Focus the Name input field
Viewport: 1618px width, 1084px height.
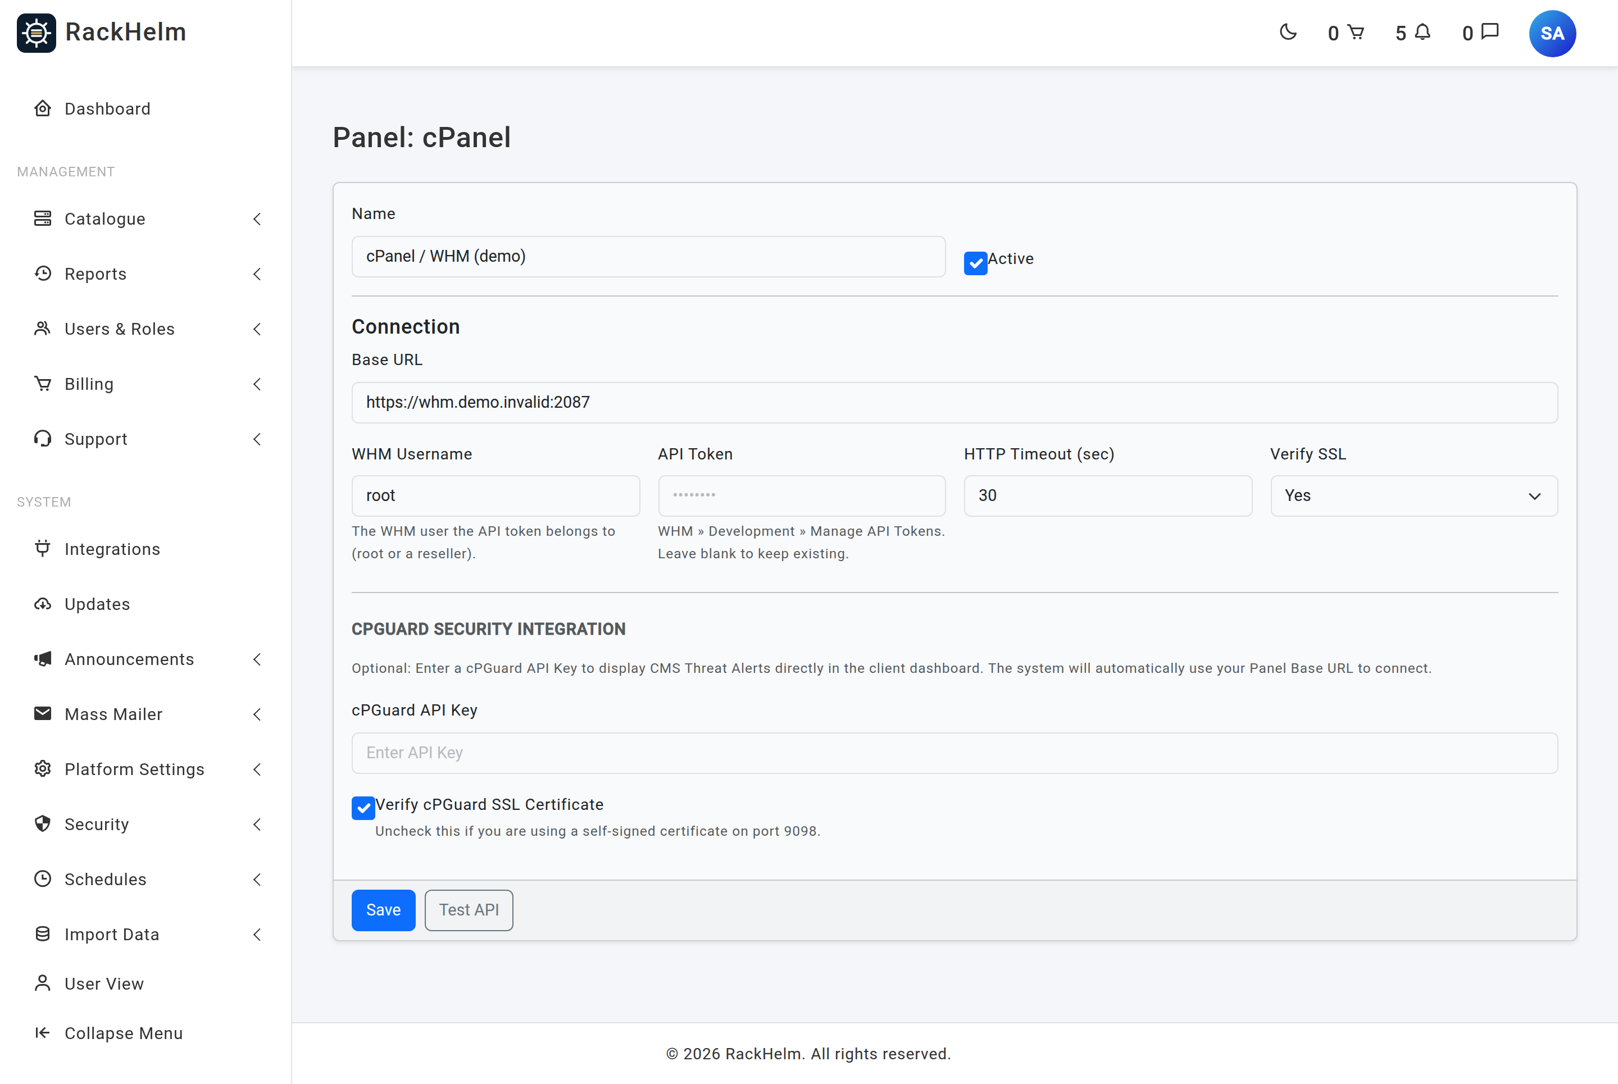point(648,257)
